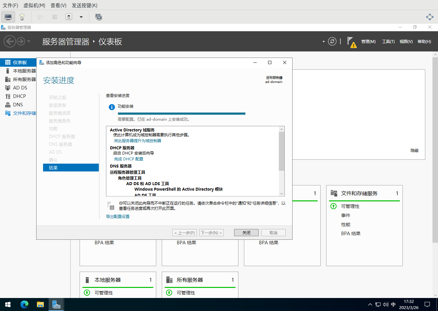Open the 视图(V) menu
Image resolution: width=438 pixels, height=311 pixels.
tap(406, 42)
